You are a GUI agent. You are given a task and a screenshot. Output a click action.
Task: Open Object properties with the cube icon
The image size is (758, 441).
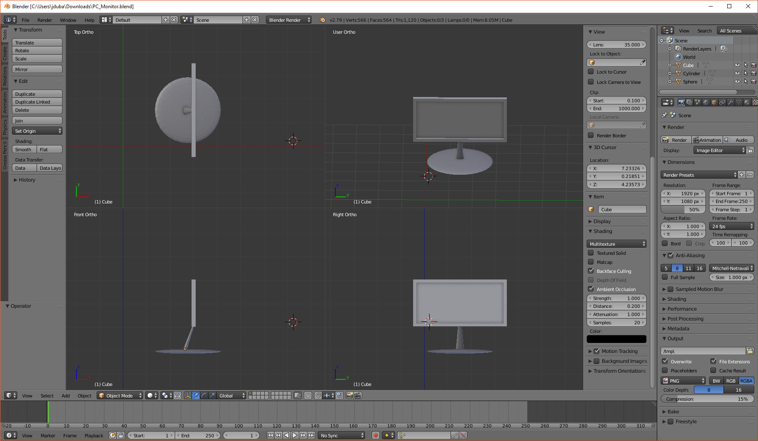(714, 102)
